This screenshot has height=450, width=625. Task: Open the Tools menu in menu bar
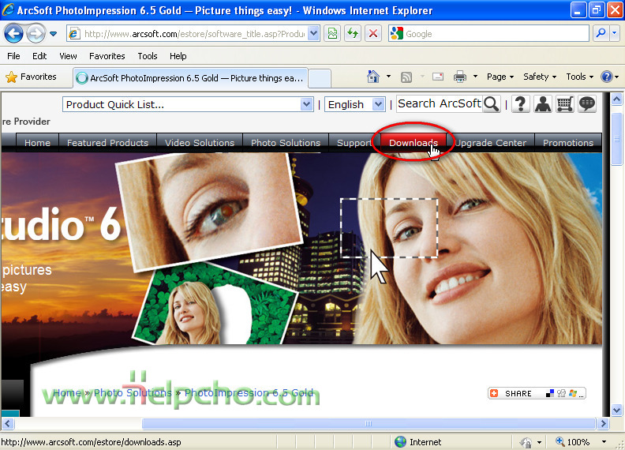(148, 56)
